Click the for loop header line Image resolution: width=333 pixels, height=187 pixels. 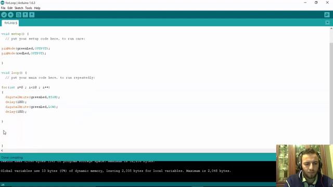click(25, 87)
